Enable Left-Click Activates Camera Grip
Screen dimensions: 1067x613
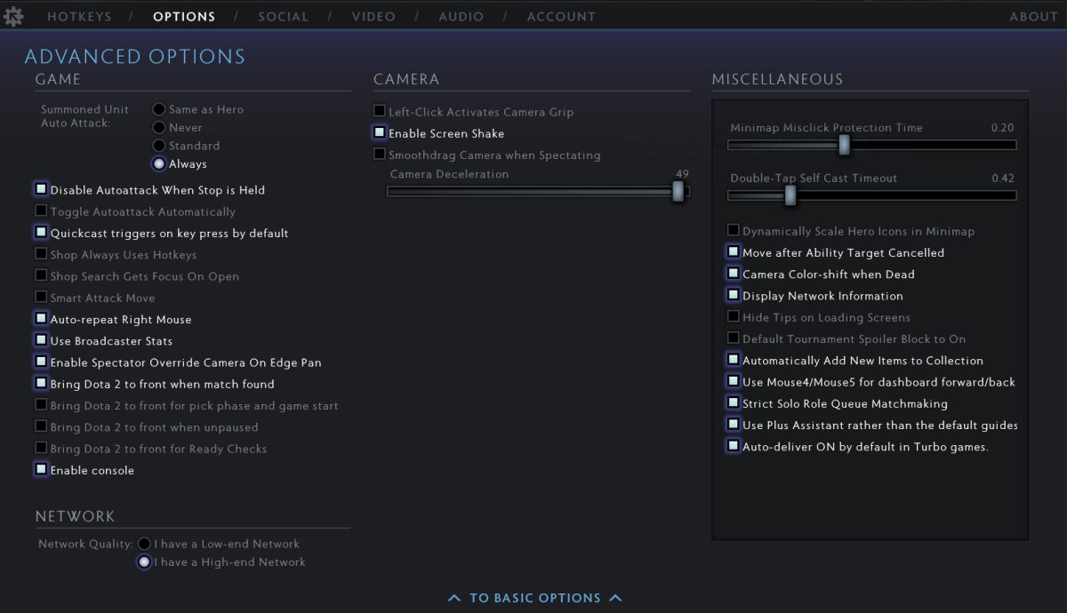pos(380,111)
